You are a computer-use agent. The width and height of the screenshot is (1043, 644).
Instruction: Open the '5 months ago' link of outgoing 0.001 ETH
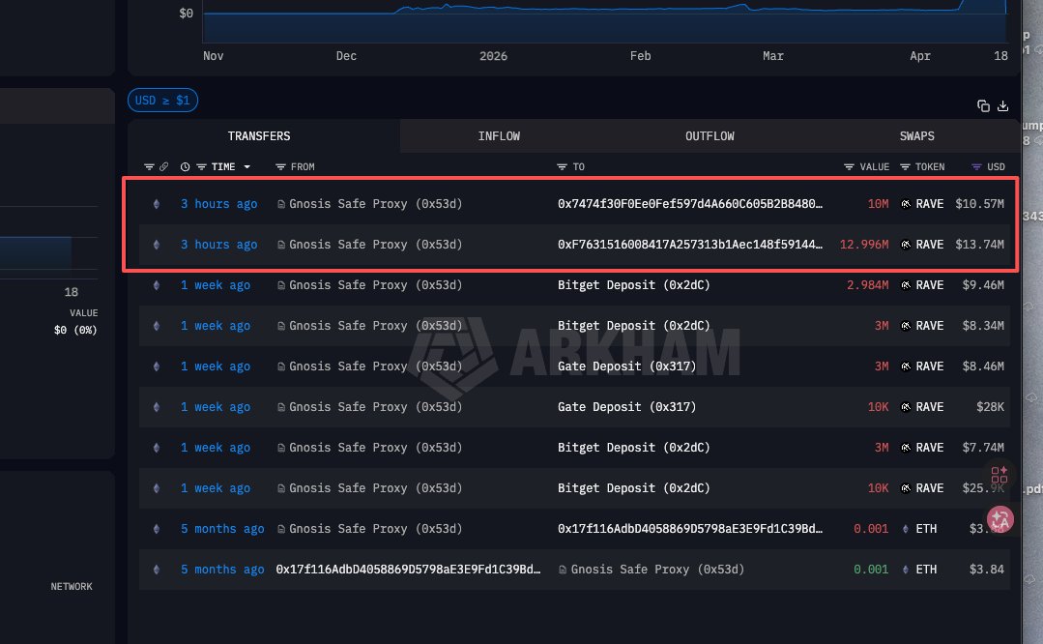[222, 529]
